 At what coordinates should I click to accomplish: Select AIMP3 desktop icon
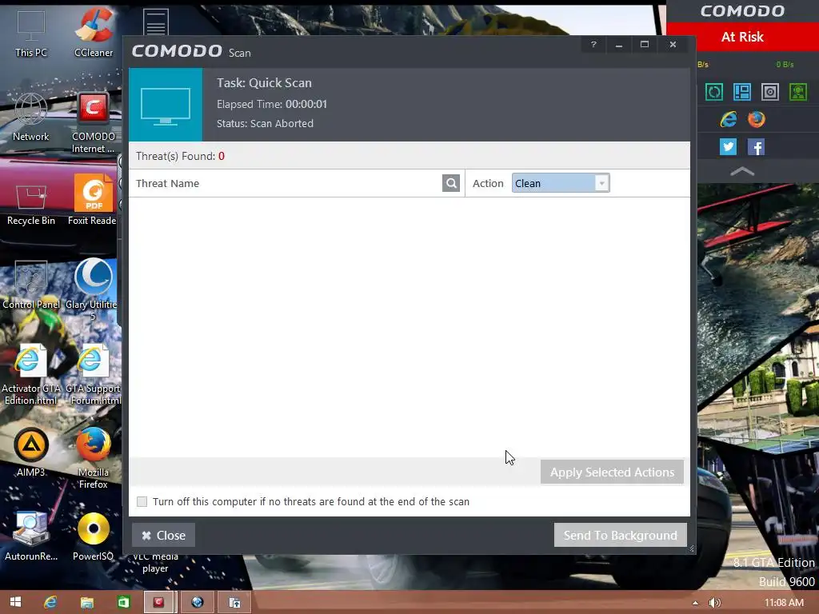31,453
